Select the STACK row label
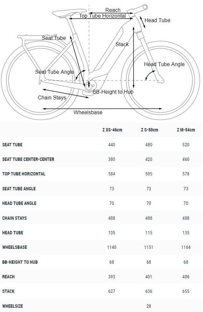Image resolution: width=203 pixels, height=312 pixels. pos(8,291)
